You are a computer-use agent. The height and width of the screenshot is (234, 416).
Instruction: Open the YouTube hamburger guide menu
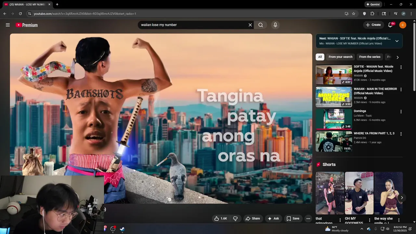click(8, 25)
